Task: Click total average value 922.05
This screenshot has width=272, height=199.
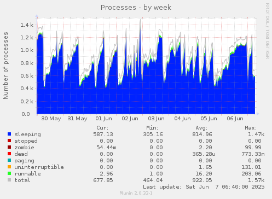Action: point(202,180)
